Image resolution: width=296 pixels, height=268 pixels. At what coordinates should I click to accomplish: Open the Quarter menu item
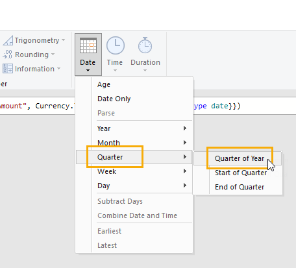134,157
